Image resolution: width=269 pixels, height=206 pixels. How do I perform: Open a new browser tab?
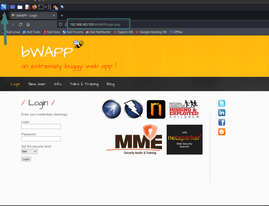click(x=62, y=16)
